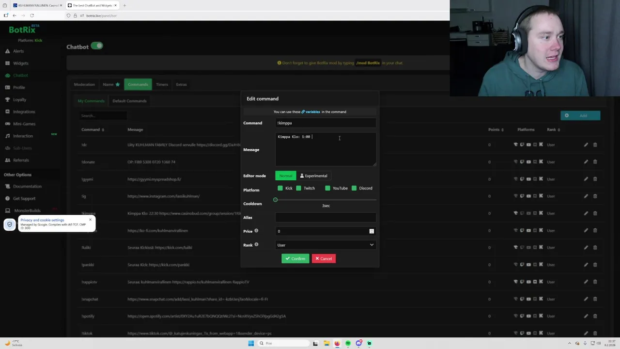The height and width of the screenshot is (349, 620).
Task: Open Documentation icon in sidebar
Action: [x=7, y=186]
